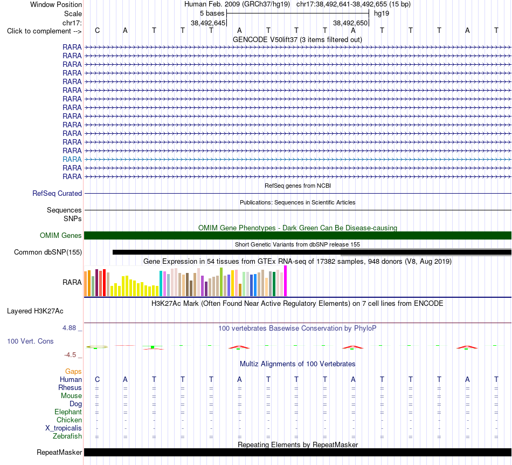This screenshot has height=465, width=512.
Task: Select the Mouse alignment row label
Action: [x=71, y=396]
